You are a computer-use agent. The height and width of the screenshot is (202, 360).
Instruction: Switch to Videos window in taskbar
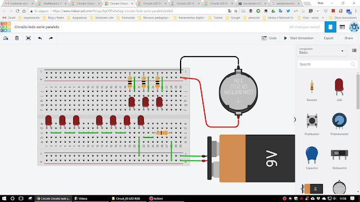(x=91, y=199)
